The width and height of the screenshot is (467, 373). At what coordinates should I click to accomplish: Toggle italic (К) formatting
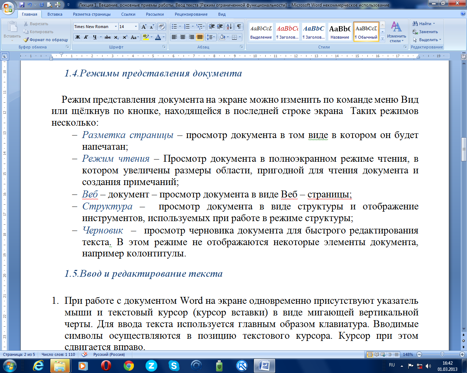click(86, 37)
